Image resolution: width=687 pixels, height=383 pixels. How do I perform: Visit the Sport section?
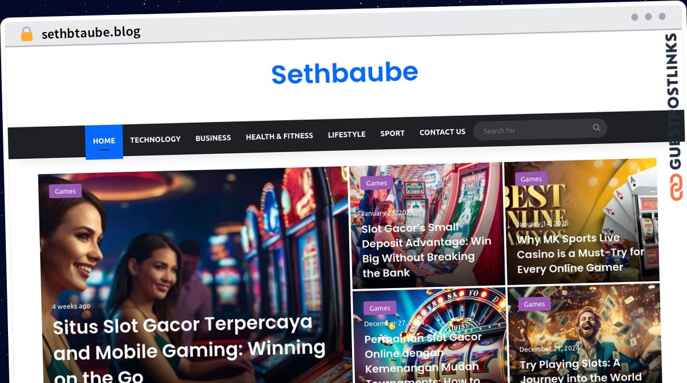coord(392,133)
